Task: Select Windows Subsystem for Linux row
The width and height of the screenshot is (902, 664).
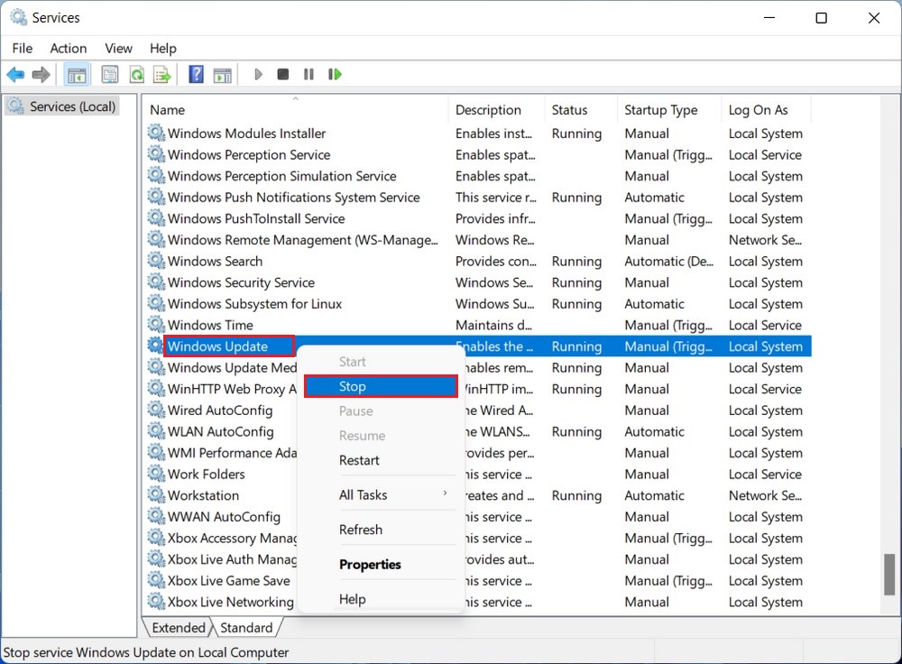Action: 477,303
